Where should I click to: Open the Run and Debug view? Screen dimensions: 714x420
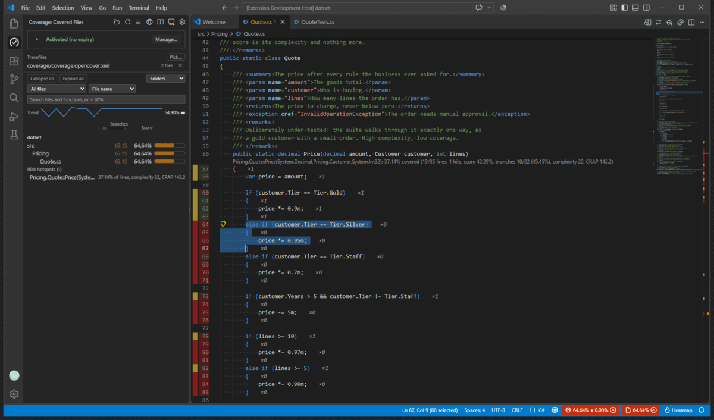click(14, 117)
